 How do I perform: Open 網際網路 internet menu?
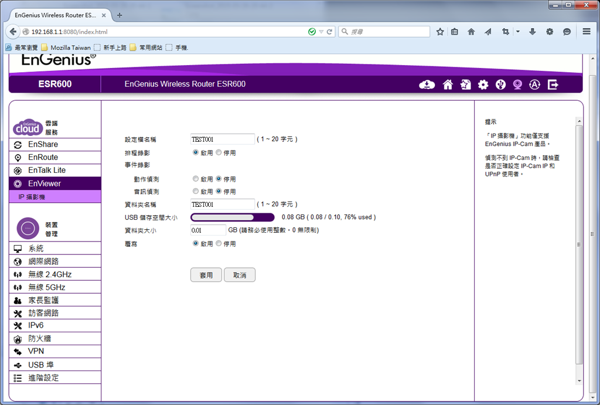pyautogui.click(x=54, y=261)
